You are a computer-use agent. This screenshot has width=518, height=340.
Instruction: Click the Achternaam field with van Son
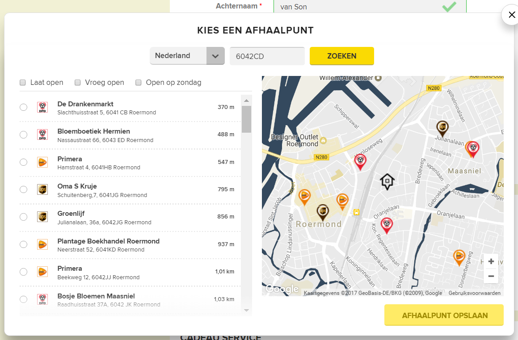coord(370,6)
